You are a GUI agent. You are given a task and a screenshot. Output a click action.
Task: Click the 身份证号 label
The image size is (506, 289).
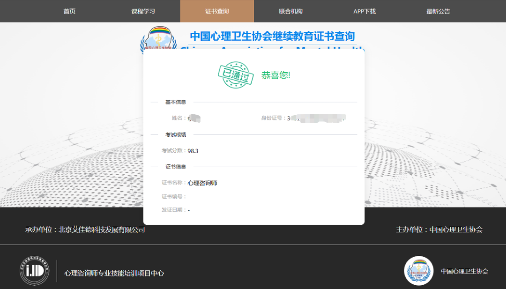pyautogui.click(x=273, y=118)
